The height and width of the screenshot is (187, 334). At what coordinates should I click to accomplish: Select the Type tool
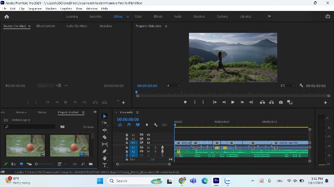(x=104, y=165)
